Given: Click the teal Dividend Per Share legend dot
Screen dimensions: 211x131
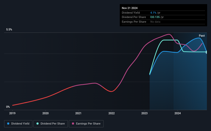Looking at the screenshot, I should coord(38,124).
